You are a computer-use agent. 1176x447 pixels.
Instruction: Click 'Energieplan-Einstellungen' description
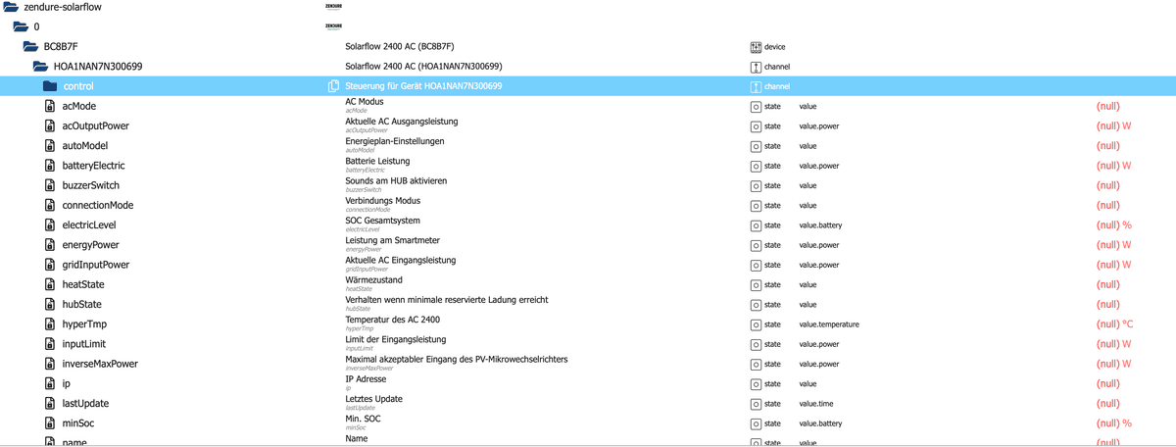[x=394, y=141]
